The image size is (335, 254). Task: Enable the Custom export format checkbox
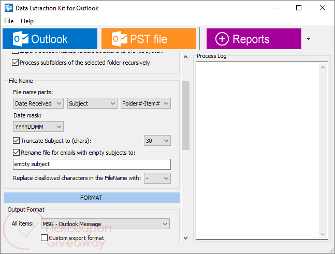[44, 238]
